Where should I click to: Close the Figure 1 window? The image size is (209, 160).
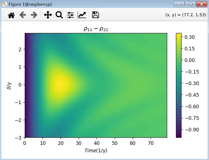click(202, 4)
